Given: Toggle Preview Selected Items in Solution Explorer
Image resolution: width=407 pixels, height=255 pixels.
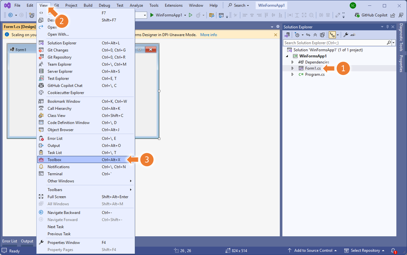Looking at the screenshot, I should coord(353,35).
